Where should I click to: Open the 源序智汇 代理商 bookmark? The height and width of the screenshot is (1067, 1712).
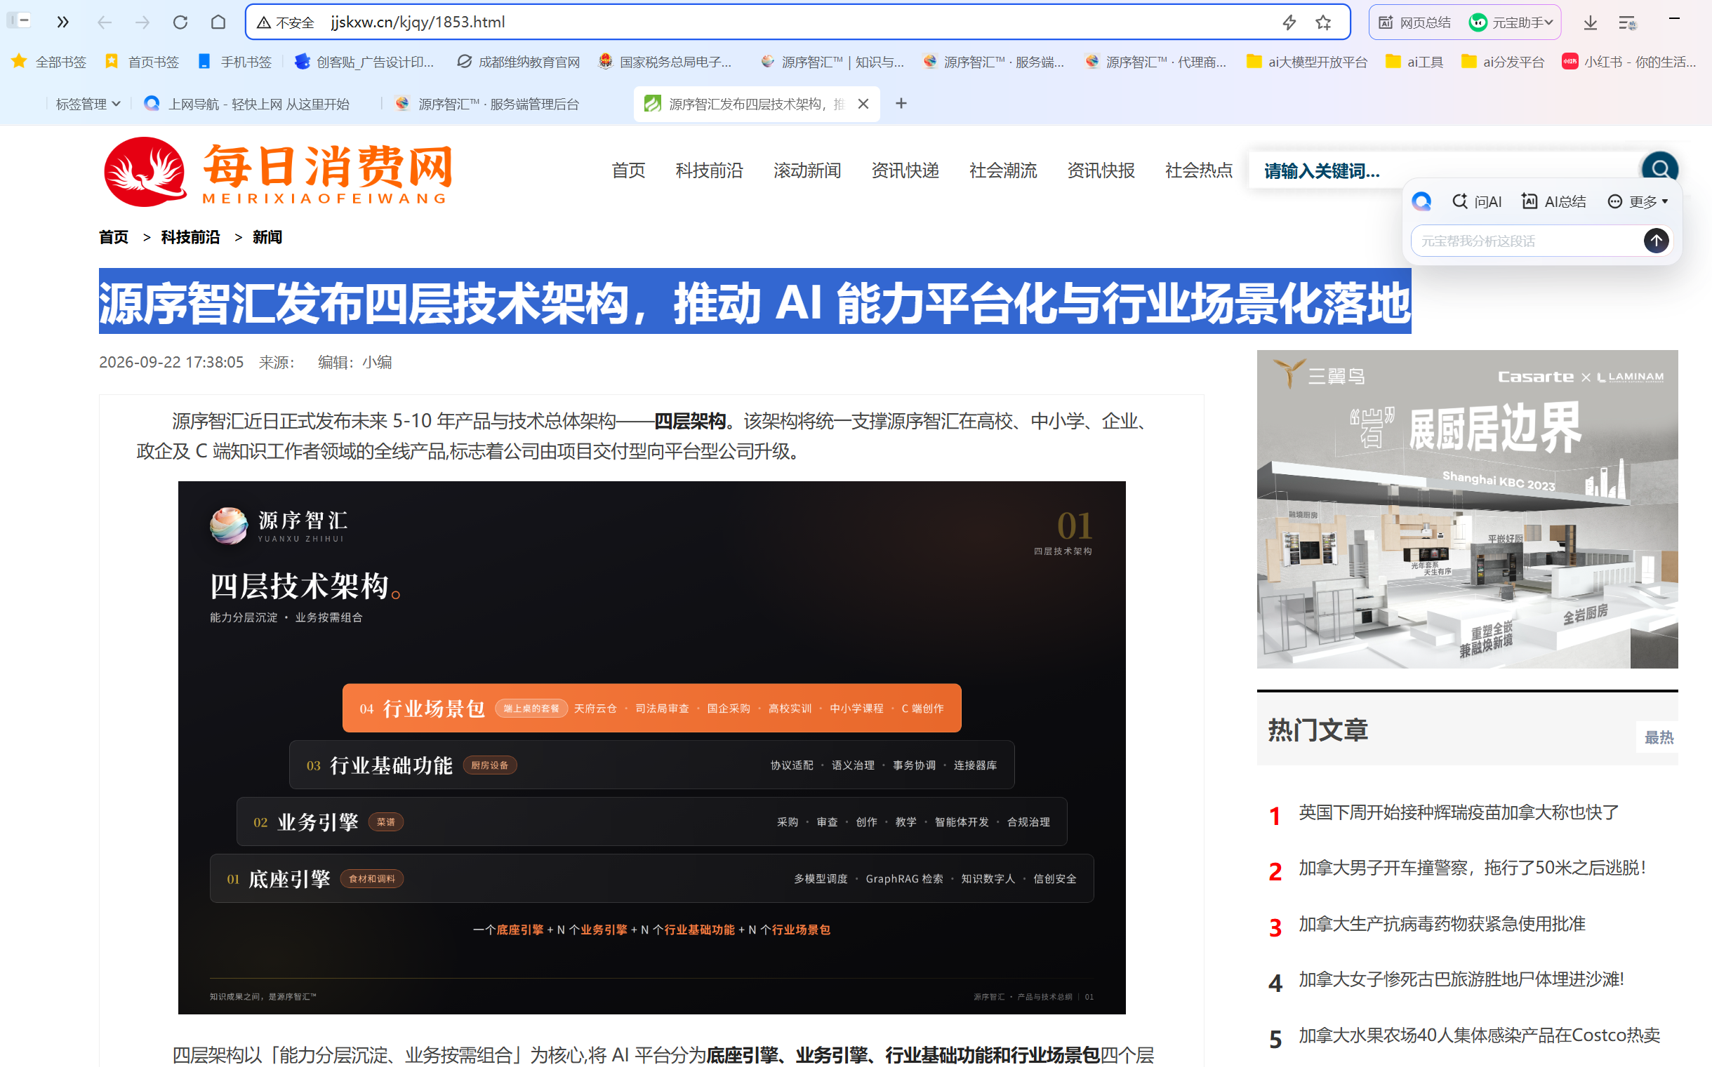coord(1155,62)
